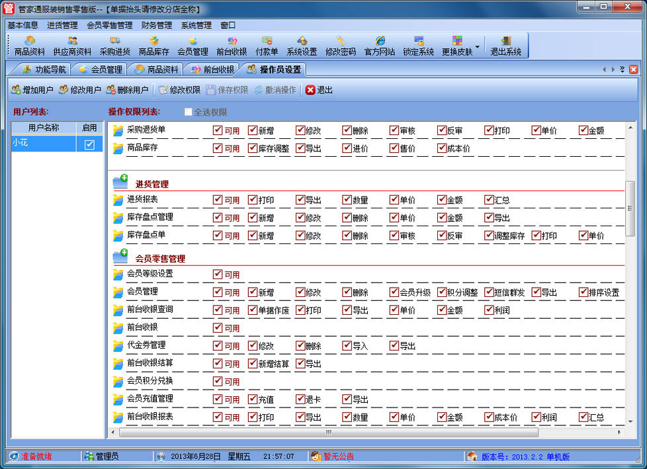The image size is (647, 469).
Task: Open 系统设置 toolbar icon
Action: tap(302, 46)
